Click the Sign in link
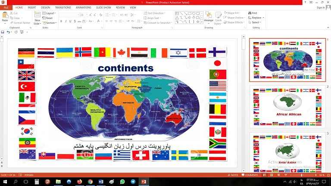This screenshot has width=331, height=186. pyautogui.click(x=320, y=7)
